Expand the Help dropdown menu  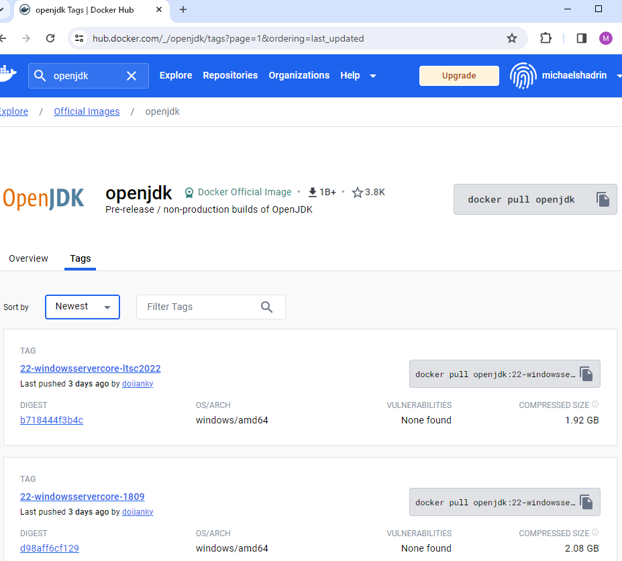[358, 75]
